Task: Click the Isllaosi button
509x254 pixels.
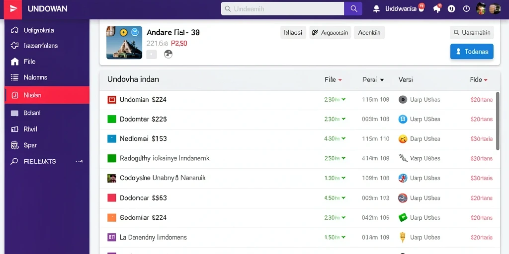Action: (293, 32)
